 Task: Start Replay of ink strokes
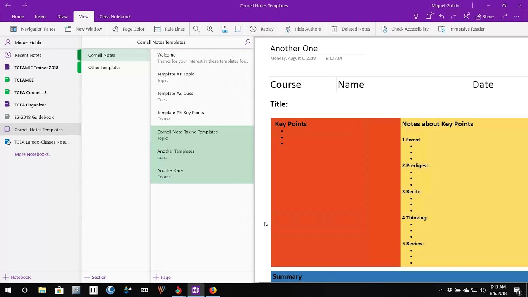click(x=262, y=29)
